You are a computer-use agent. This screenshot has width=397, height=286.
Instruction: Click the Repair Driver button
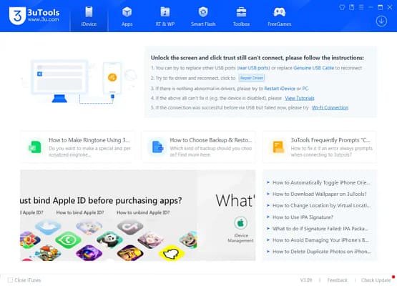pos(251,78)
